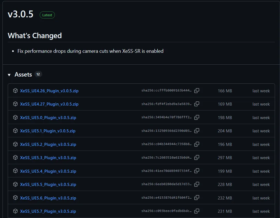Viewport: 280px width, 218px height.
Task: Download XeSS_UE5.0_Plugin_v3.0.5.zip
Action: click(x=48, y=118)
